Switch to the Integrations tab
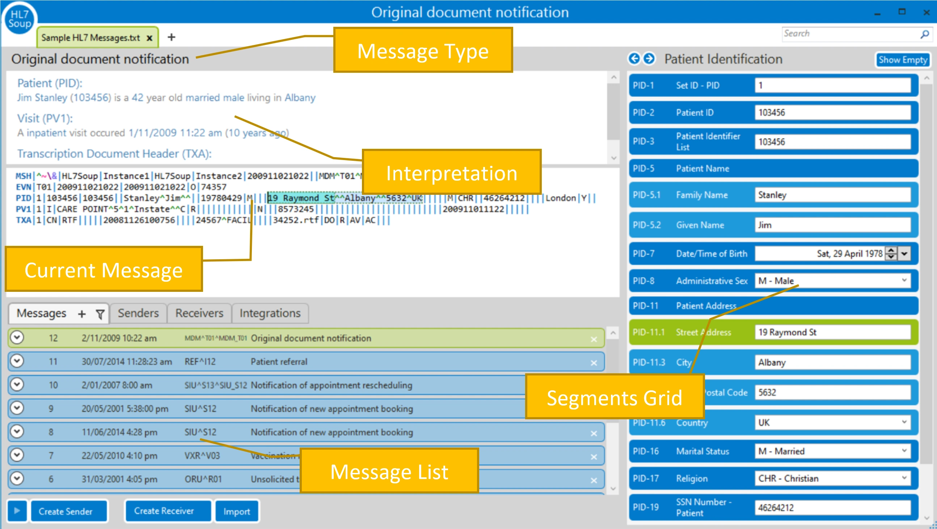Image resolution: width=937 pixels, height=529 pixels. 270,313
